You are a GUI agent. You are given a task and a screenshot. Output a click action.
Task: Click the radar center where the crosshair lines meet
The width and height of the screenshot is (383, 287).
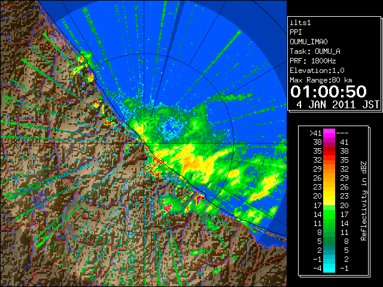[x=144, y=143]
